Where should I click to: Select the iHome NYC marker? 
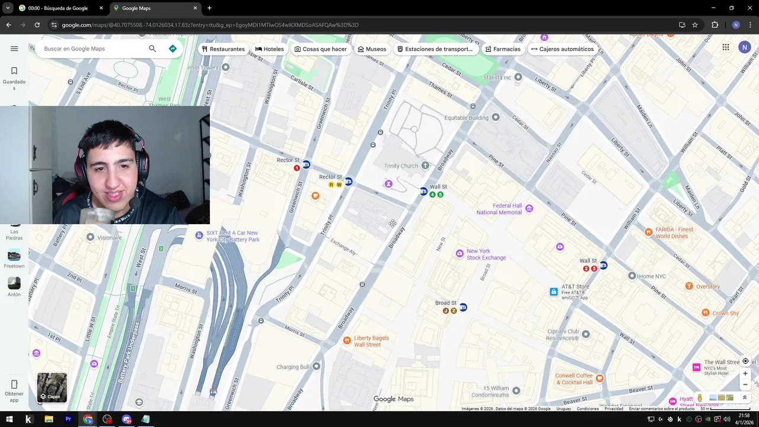pyautogui.click(x=632, y=276)
